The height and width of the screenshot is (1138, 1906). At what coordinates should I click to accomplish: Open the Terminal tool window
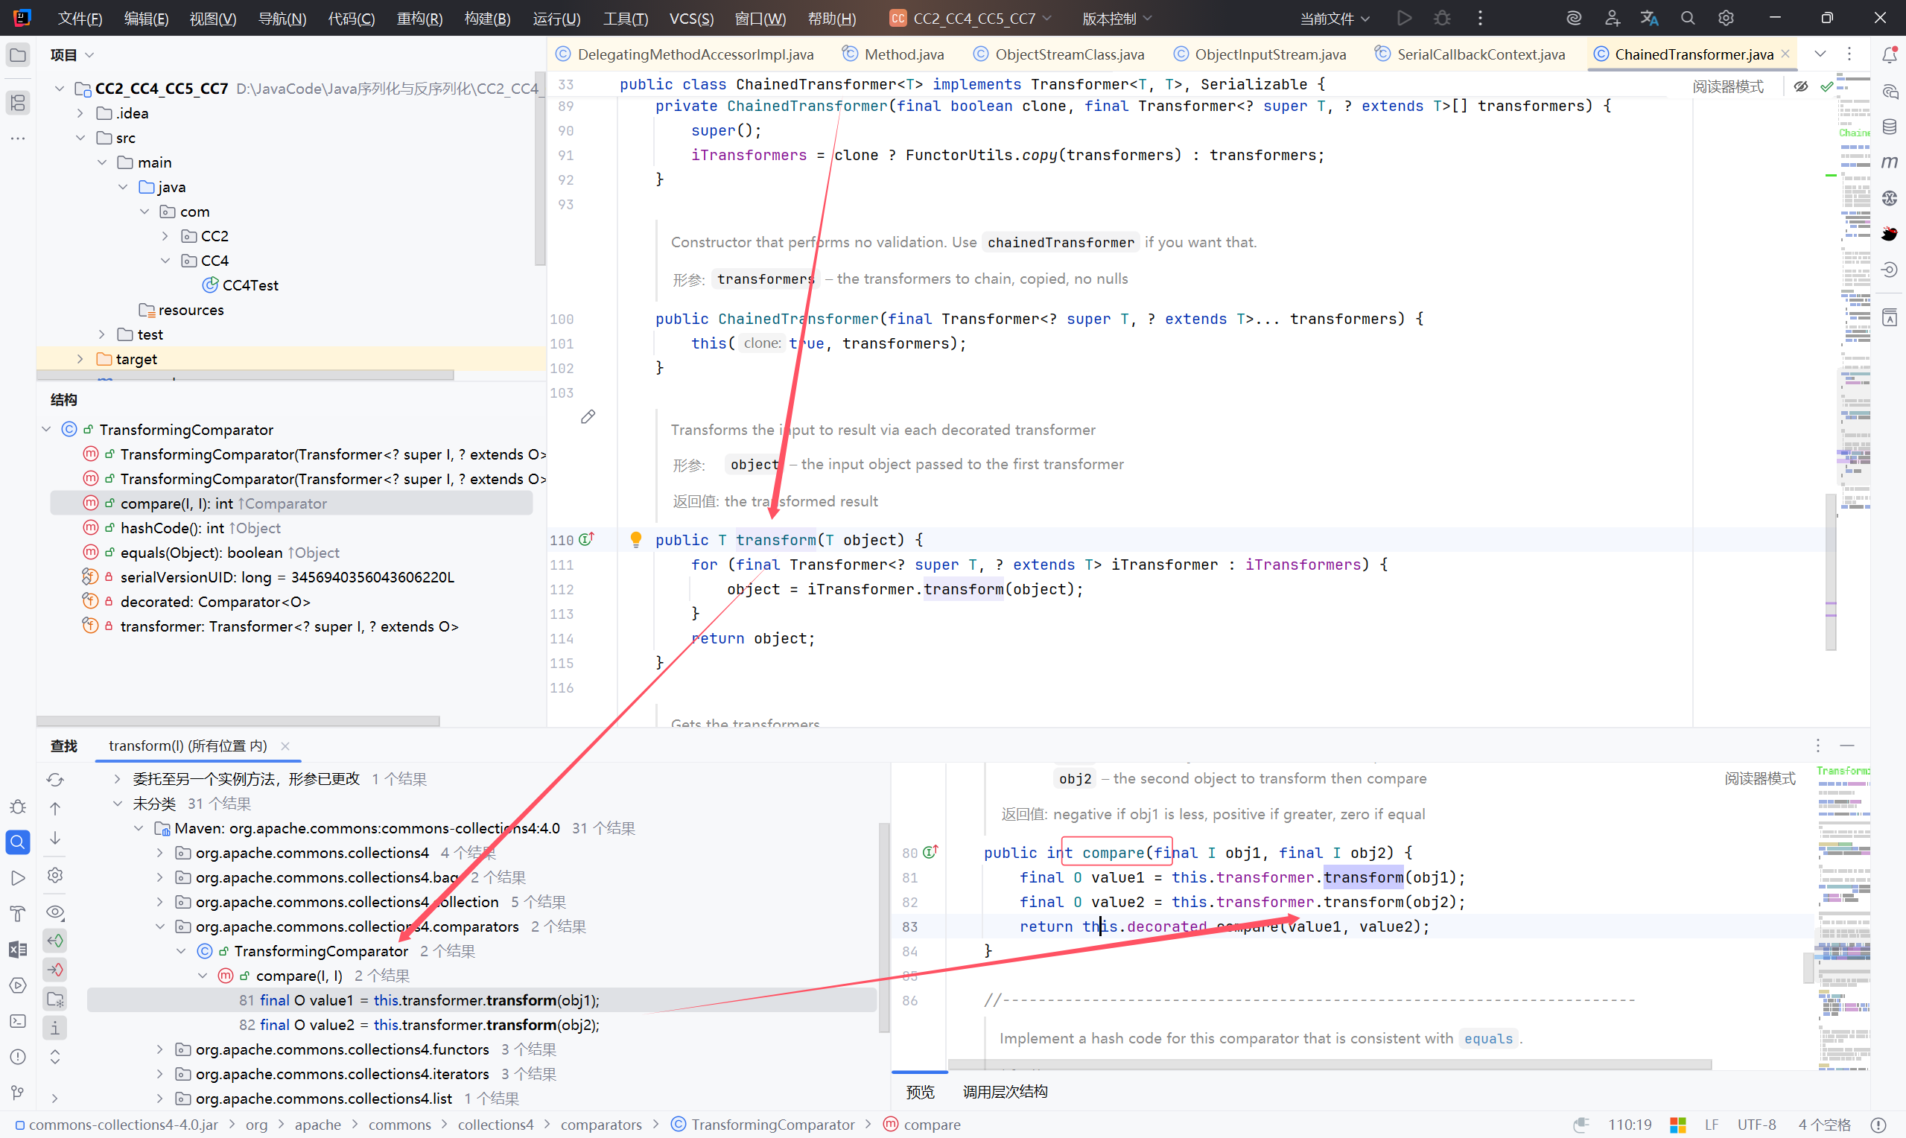click(x=18, y=1020)
